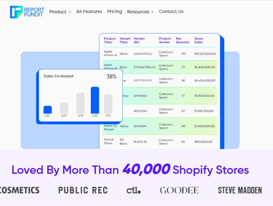The height and width of the screenshot is (206, 273).
Task: Click the ctl. brand logo
Action: point(134,190)
